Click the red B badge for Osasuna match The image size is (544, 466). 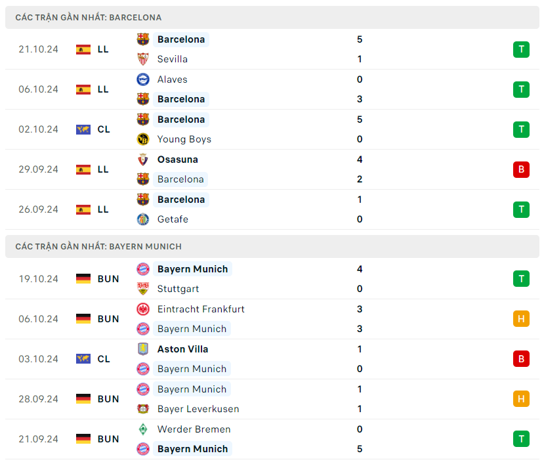tap(521, 169)
